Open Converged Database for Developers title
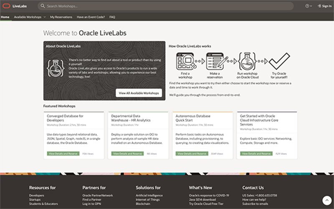The height and width of the screenshot is (209, 334). coord(65,118)
